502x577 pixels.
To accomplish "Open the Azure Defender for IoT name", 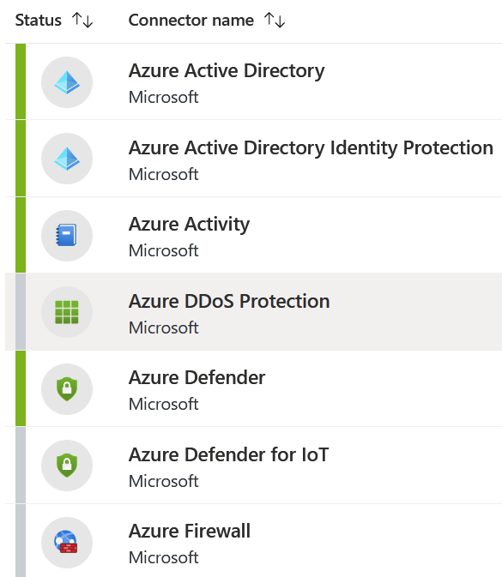I will [x=228, y=454].
